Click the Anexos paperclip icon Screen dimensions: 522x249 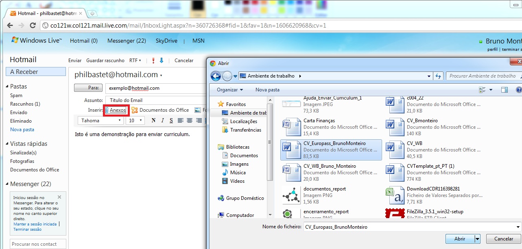coord(107,110)
